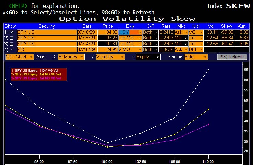The height and width of the screenshot is (165, 253).
Task: Open the Mdl DFL dropdown in VIX row
Action: click(x=196, y=49)
